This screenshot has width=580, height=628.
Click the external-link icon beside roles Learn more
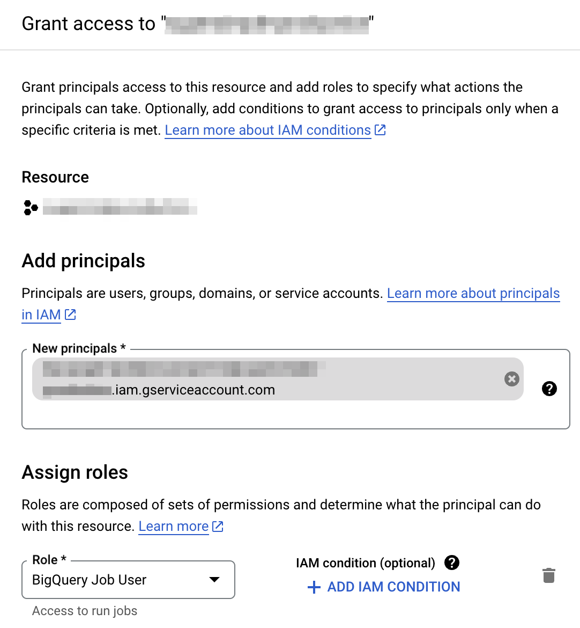(218, 527)
